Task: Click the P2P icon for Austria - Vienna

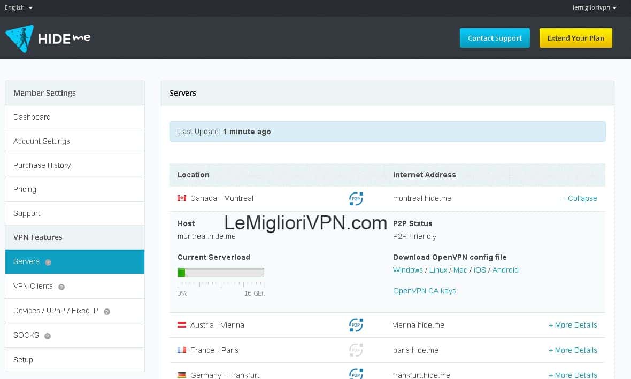Action: click(x=356, y=325)
